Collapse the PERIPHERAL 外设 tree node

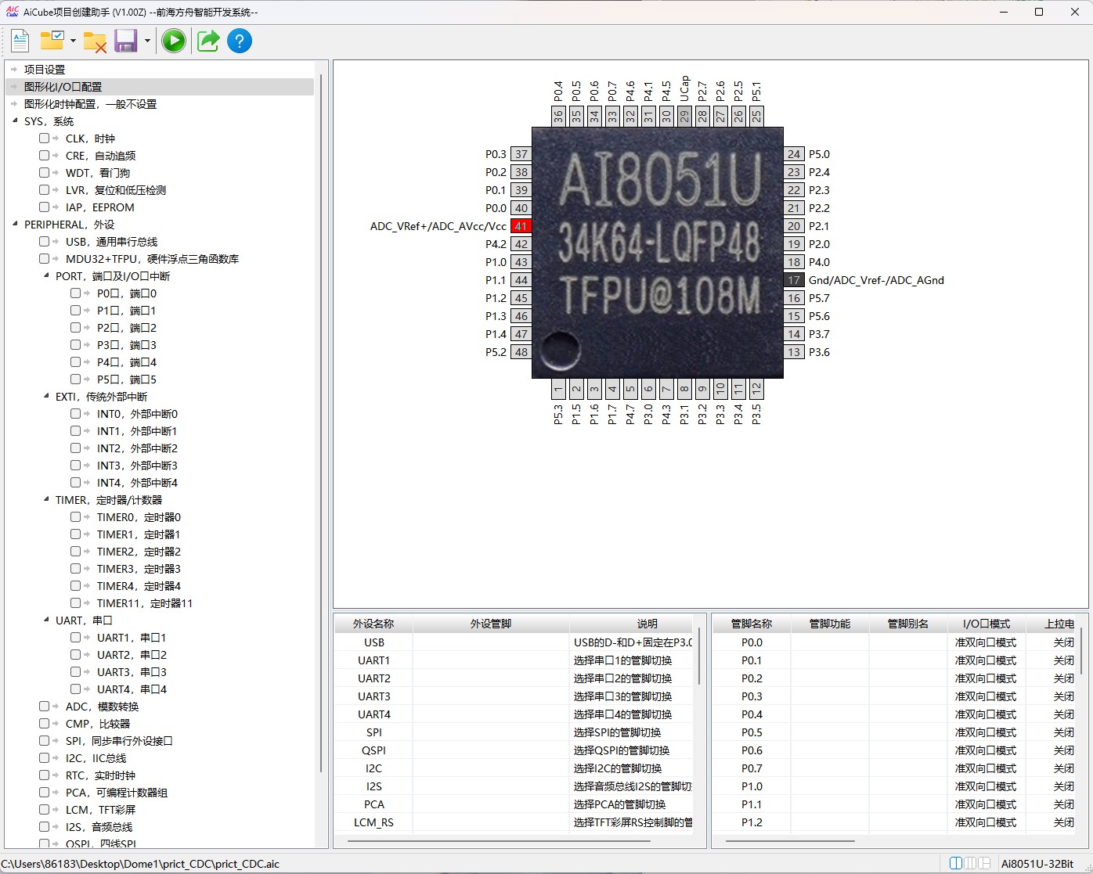coord(16,225)
